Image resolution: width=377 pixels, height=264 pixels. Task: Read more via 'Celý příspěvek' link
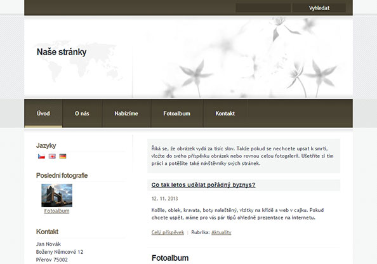coord(168,232)
